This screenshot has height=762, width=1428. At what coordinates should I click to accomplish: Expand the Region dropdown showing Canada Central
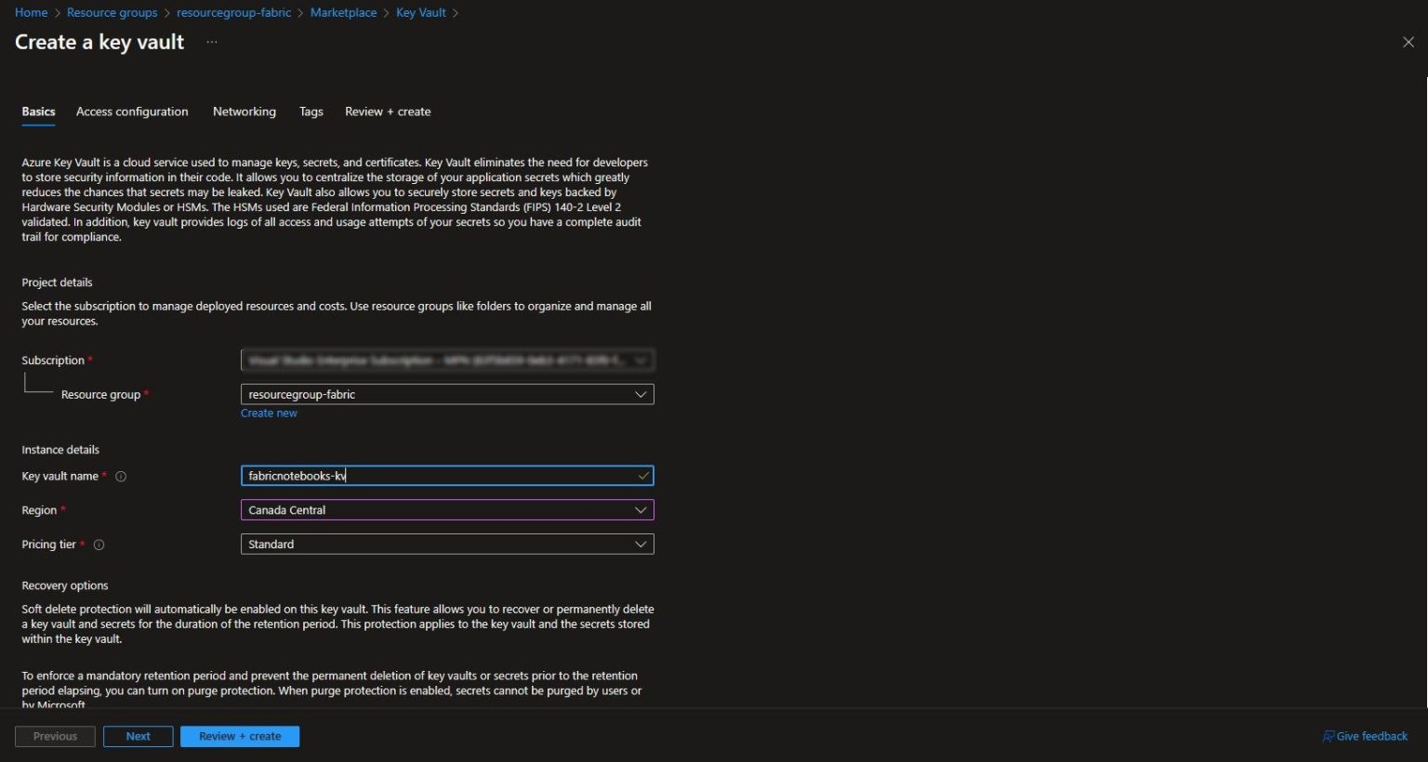(x=447, y=510)
